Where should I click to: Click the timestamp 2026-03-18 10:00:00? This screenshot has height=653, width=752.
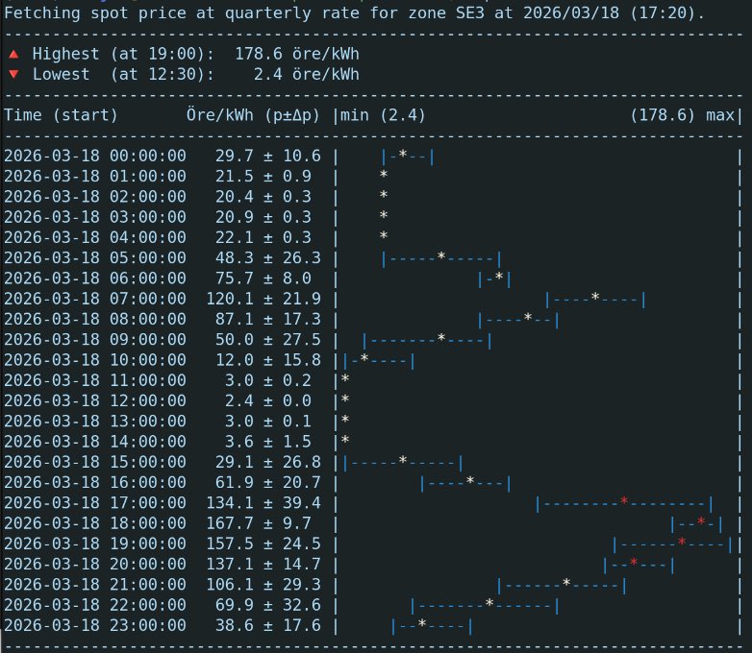pos(95,360)
